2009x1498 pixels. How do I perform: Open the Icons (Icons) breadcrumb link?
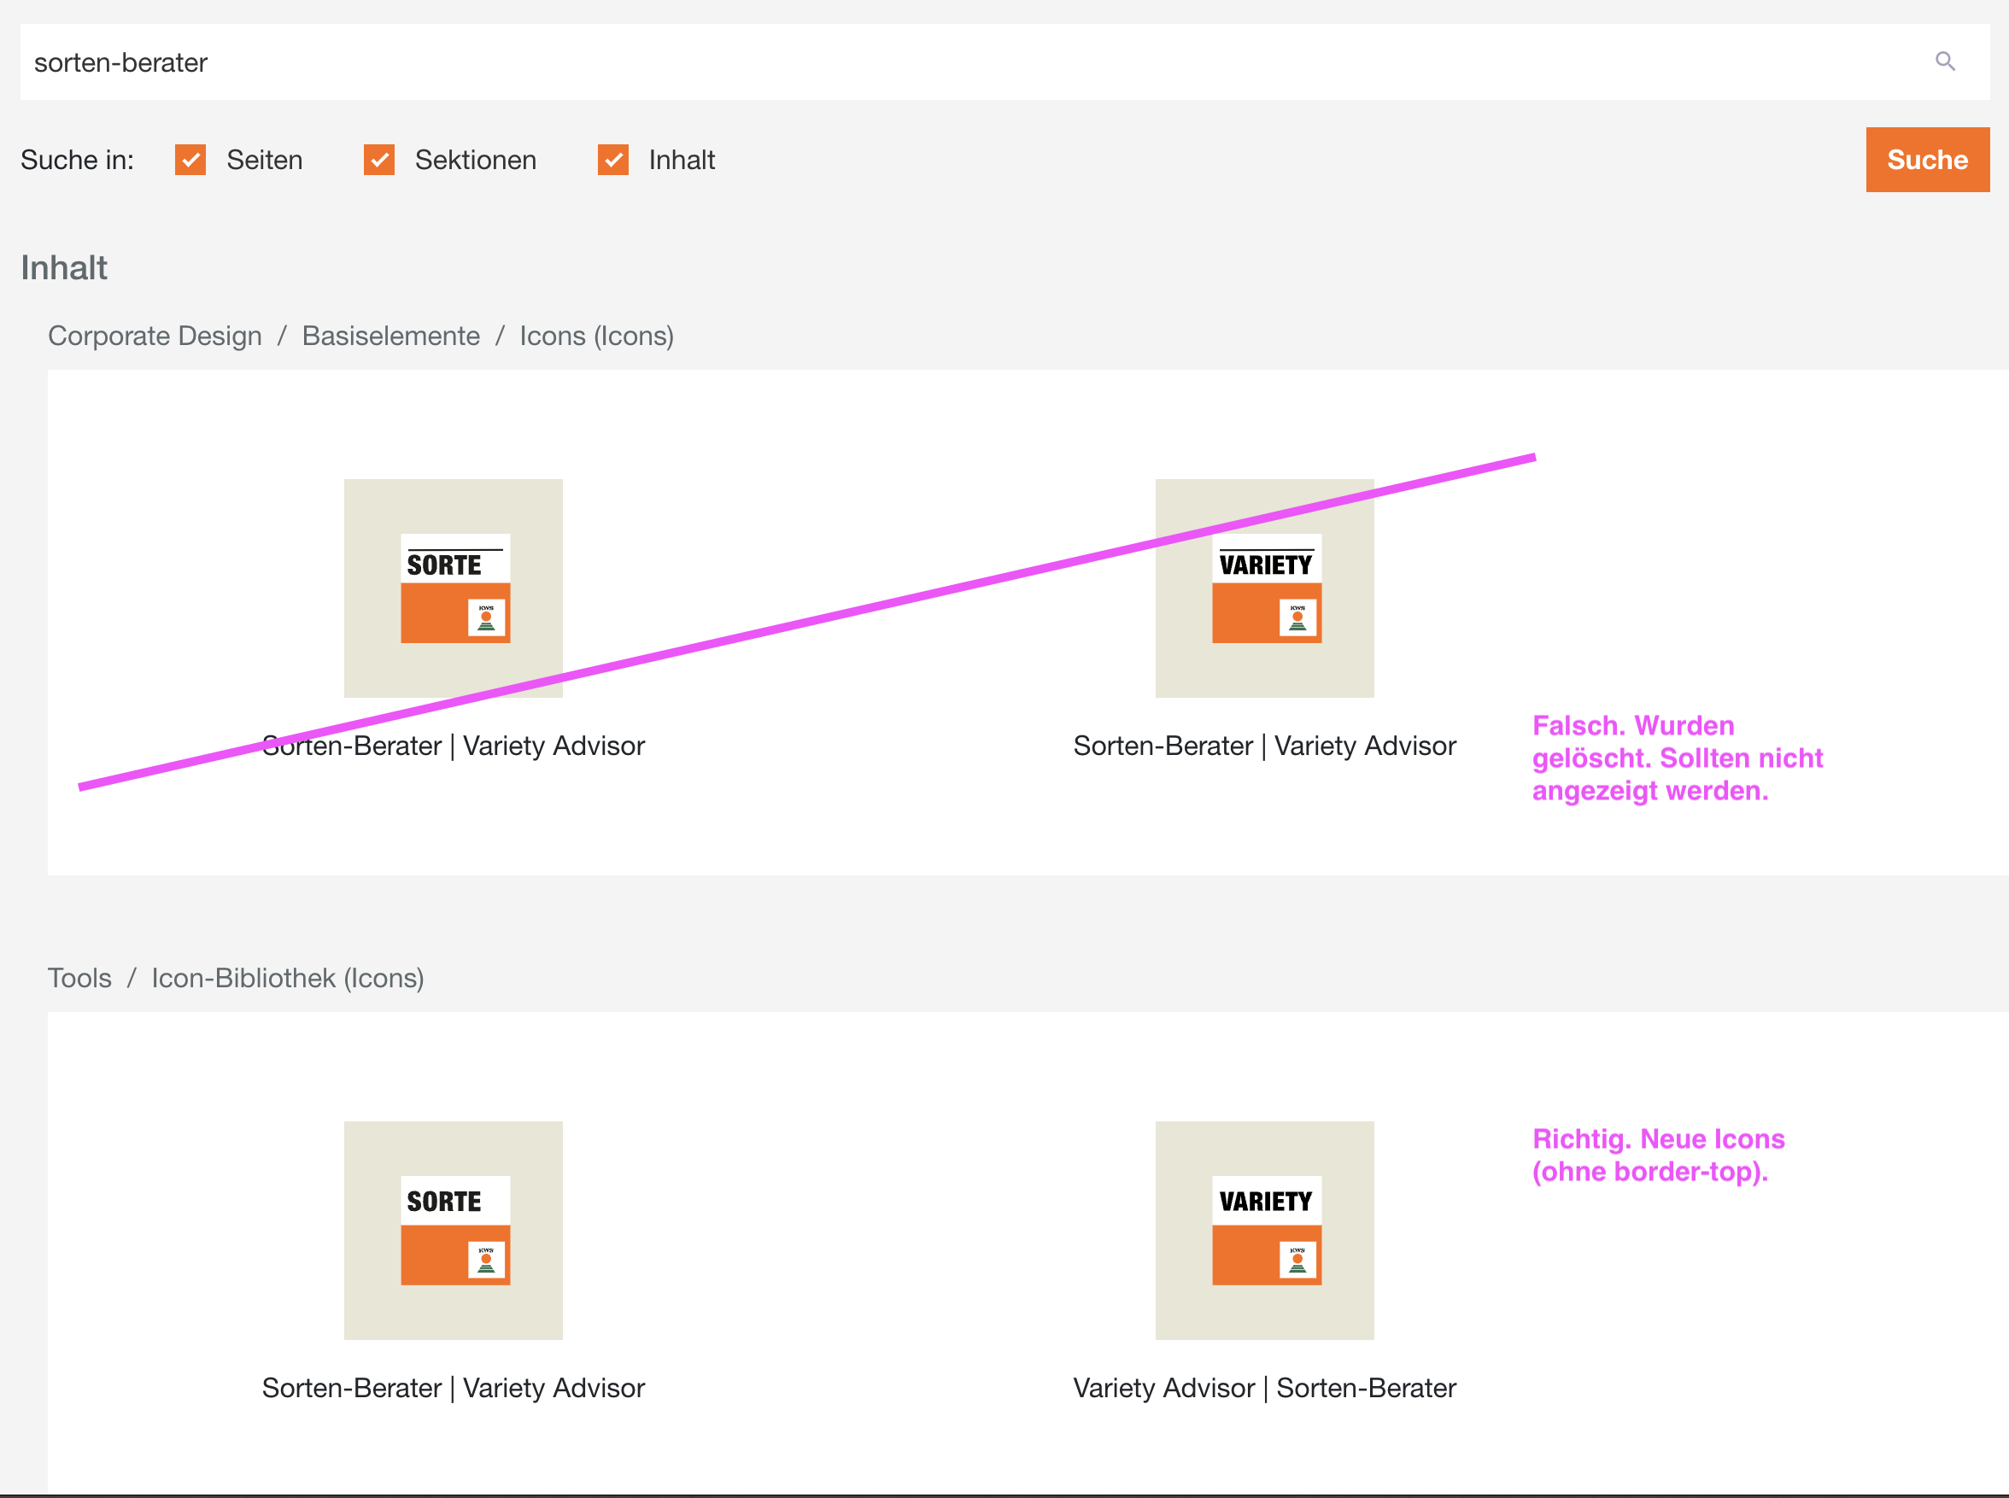point(596,336)
